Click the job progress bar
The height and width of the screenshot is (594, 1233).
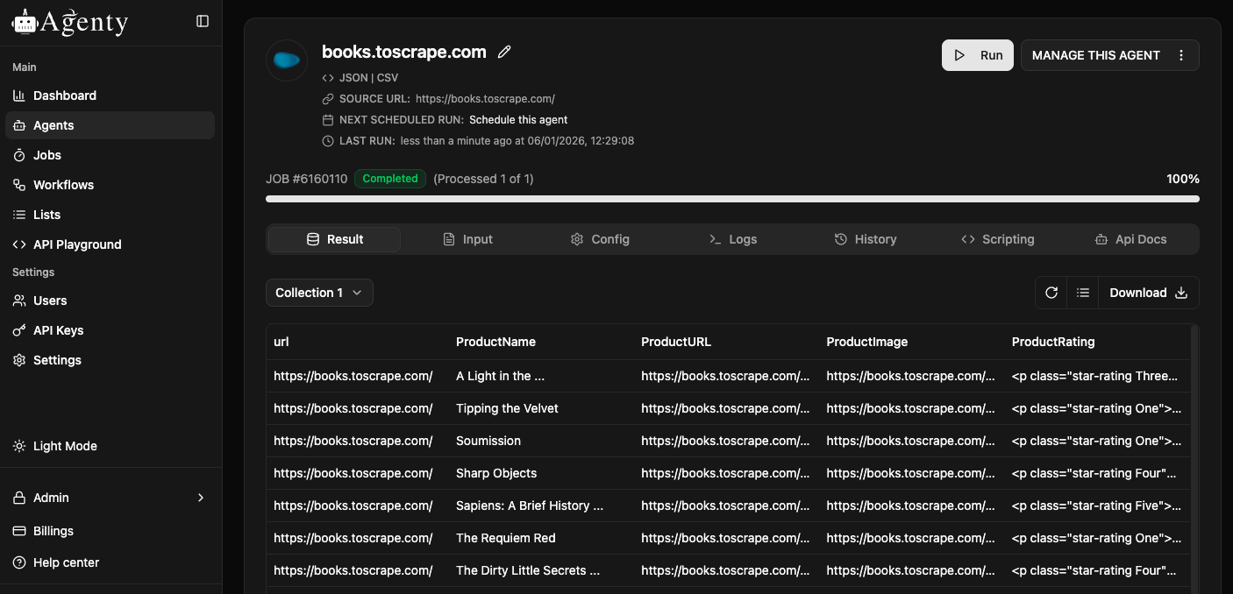click(732, 199)
